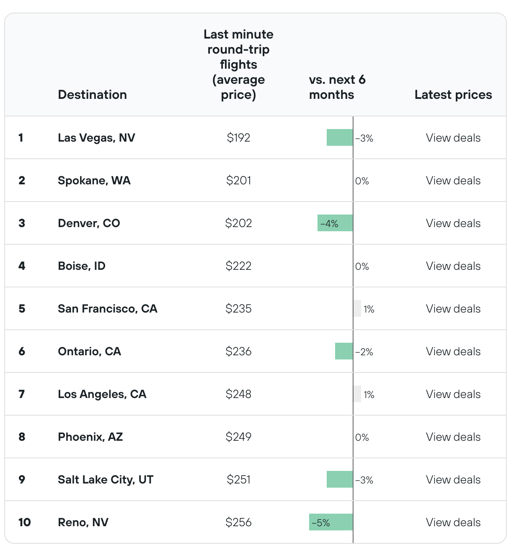Click the vs. next 6 months header
The image size is (511, 548).
tap(337, 87)
